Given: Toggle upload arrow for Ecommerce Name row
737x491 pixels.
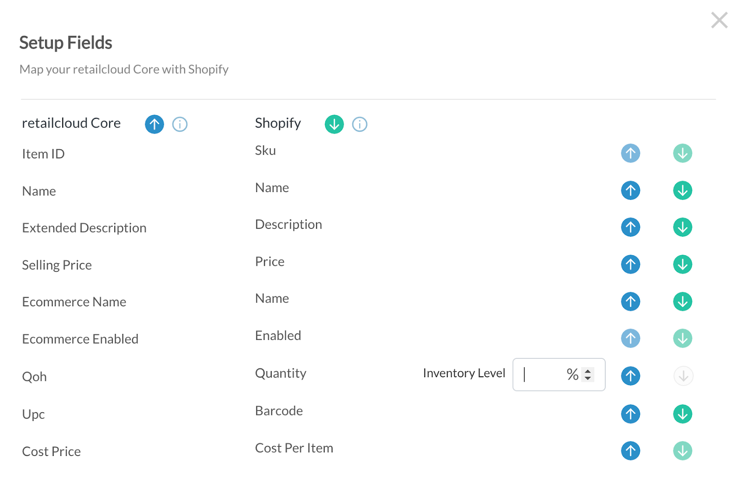Looking at the screenshot, I should 630,302.
